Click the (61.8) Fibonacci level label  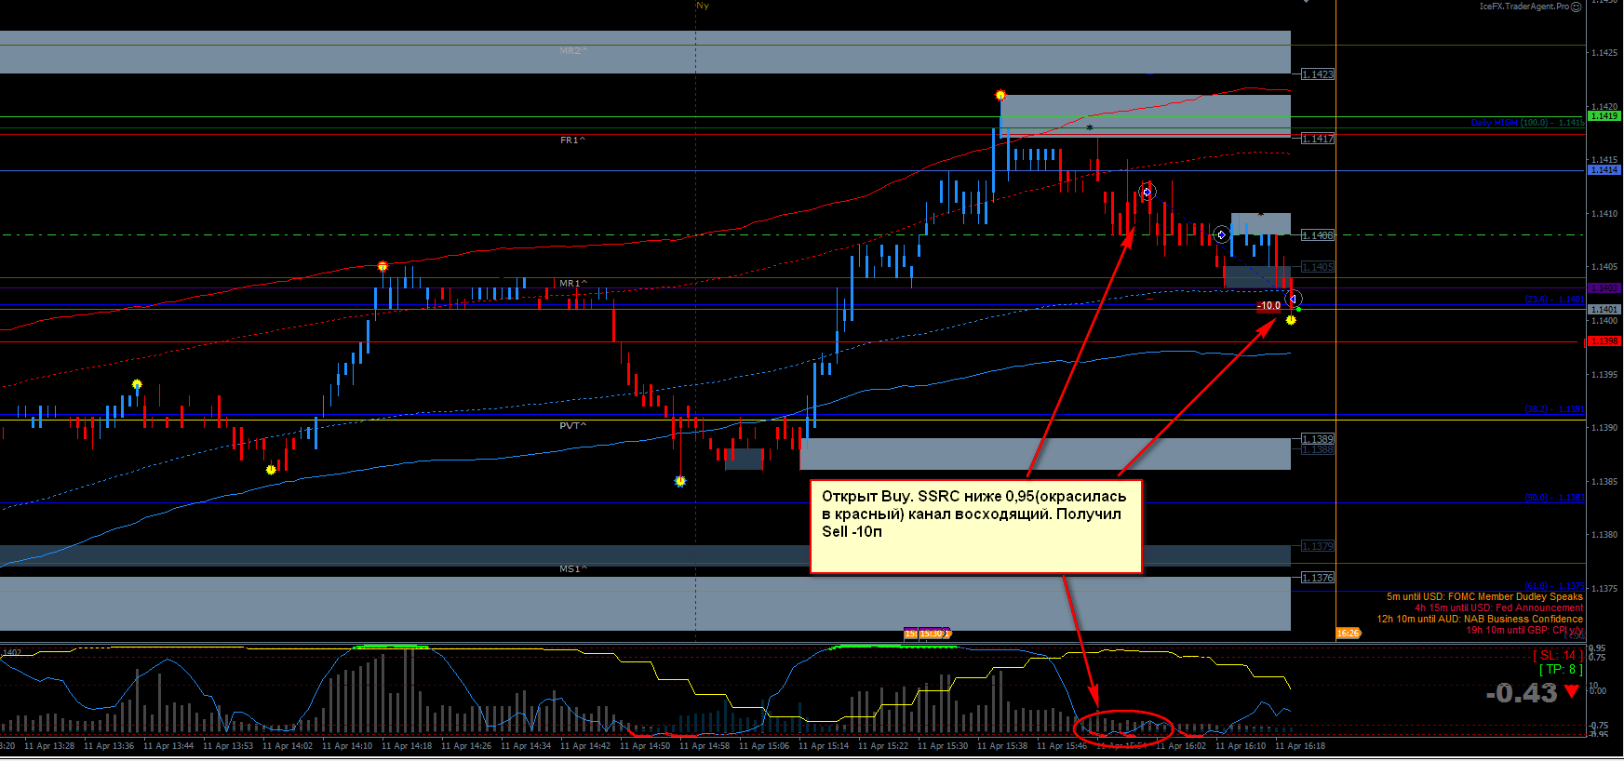click(x=1554, y=586)
